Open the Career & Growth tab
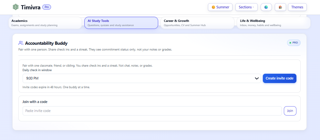This screenshot has width=320, height=140. pyautogui.click(x=197, y=23)
